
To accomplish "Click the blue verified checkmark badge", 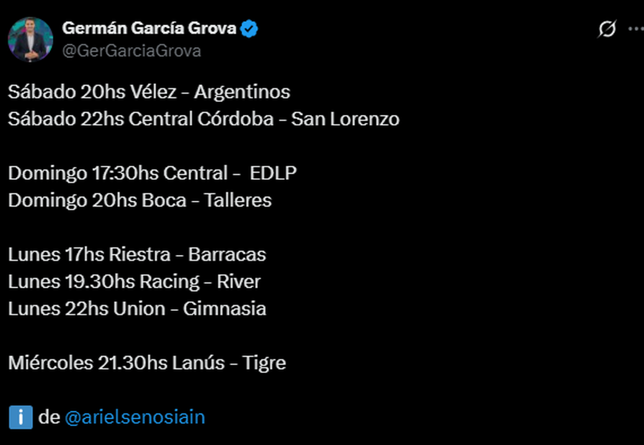I will [249, 28].
